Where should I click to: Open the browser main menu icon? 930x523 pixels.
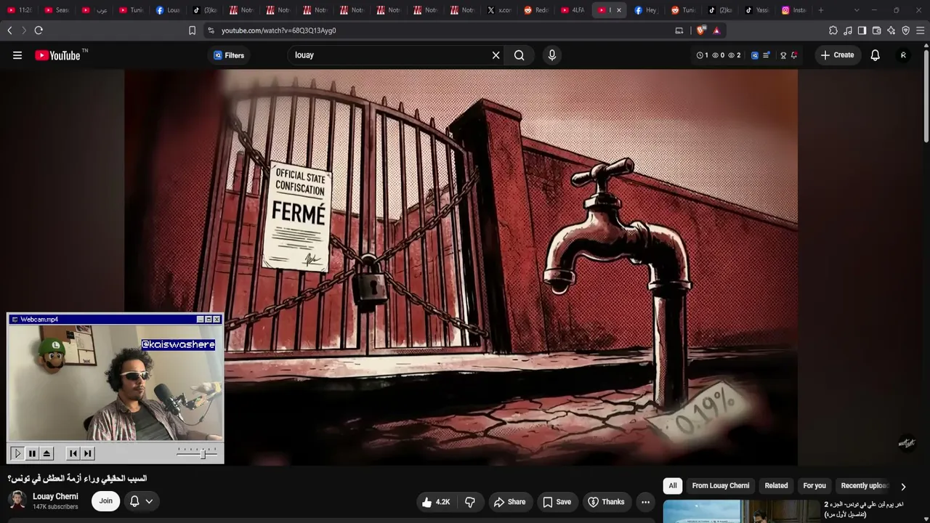pos(921,31)
